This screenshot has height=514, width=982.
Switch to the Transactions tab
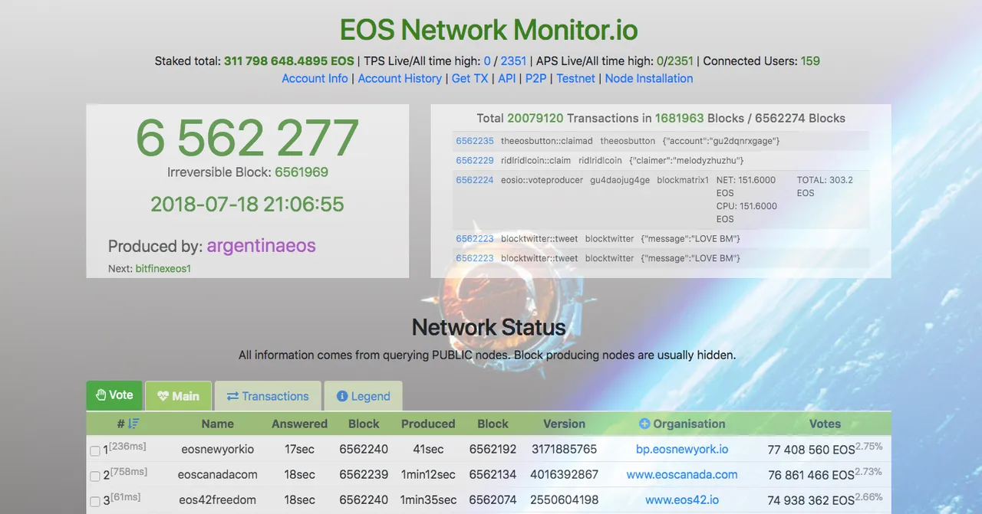pyautogui.click(x=268, y=396)
